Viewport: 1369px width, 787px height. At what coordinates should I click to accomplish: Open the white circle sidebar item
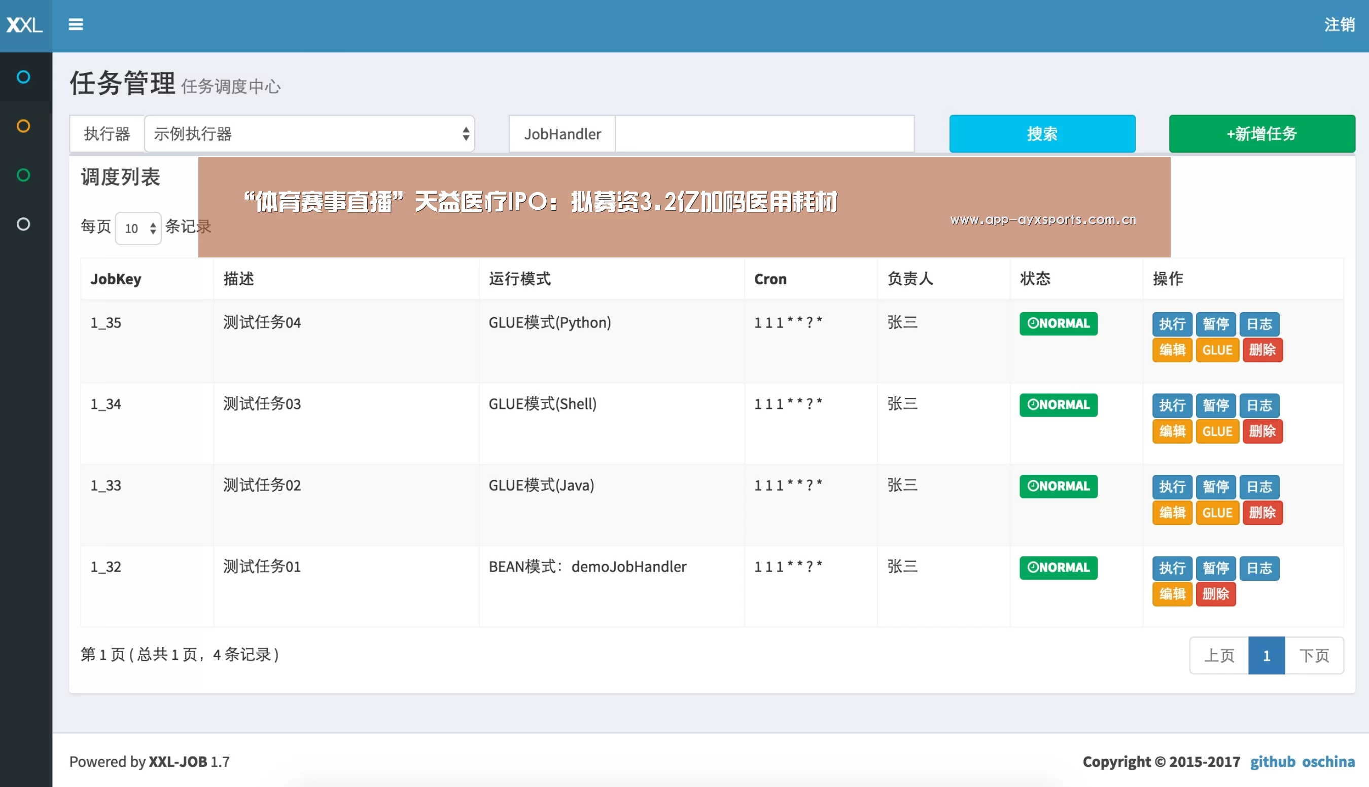23,224
